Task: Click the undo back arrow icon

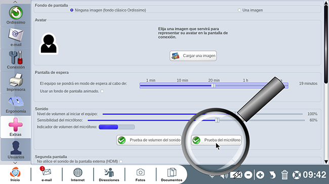Action: point(272,175)
